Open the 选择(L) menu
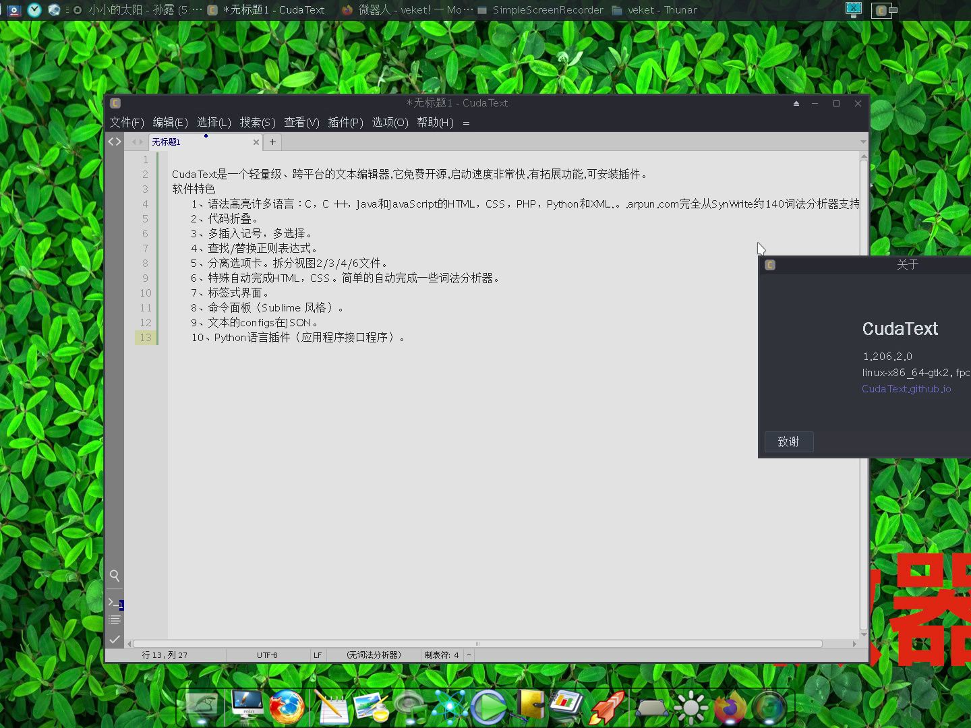971x728 pixels. tap(214, 122)
